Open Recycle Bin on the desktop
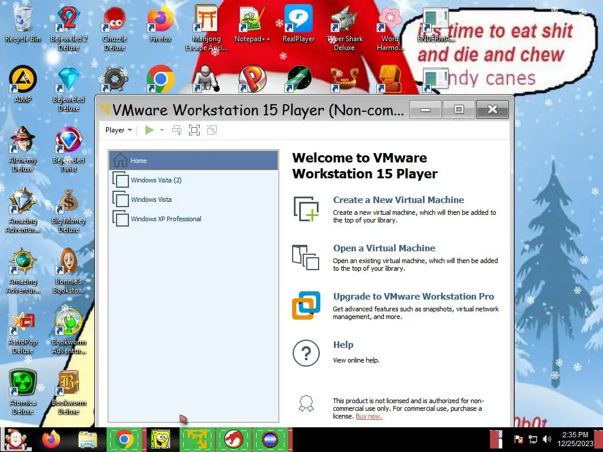This screenshot has width=603, height=452. tap(23, 23)
